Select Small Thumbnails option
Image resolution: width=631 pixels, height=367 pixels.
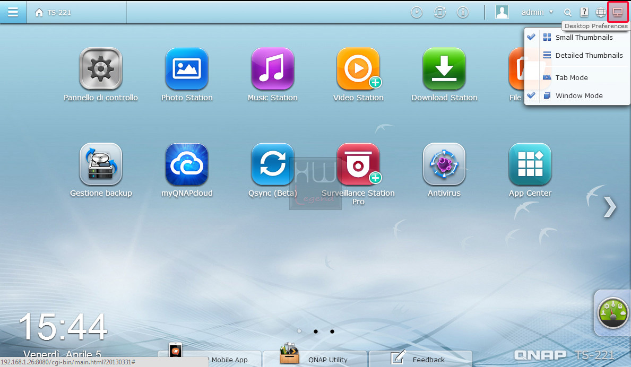pos(577,37)
